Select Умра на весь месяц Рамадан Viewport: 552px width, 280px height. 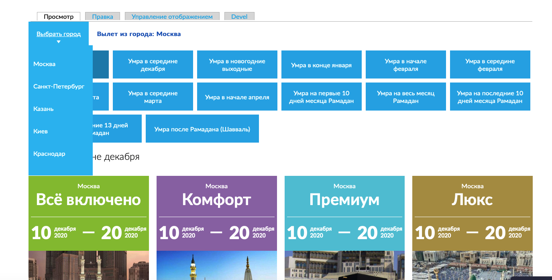405,97
